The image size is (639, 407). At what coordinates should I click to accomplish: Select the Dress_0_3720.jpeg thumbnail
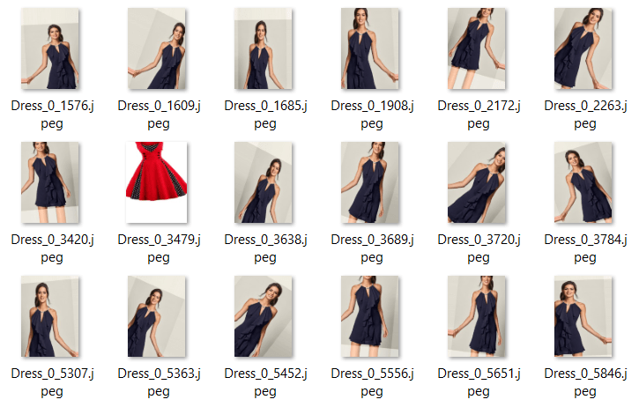click(x=477, y=182)
